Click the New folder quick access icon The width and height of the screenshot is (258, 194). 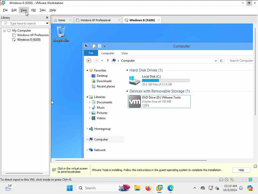(x=100, y=46)
